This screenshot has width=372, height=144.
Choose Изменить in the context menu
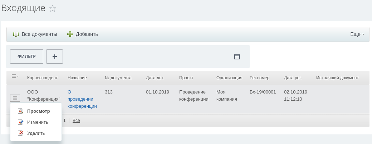coord(38,122)
